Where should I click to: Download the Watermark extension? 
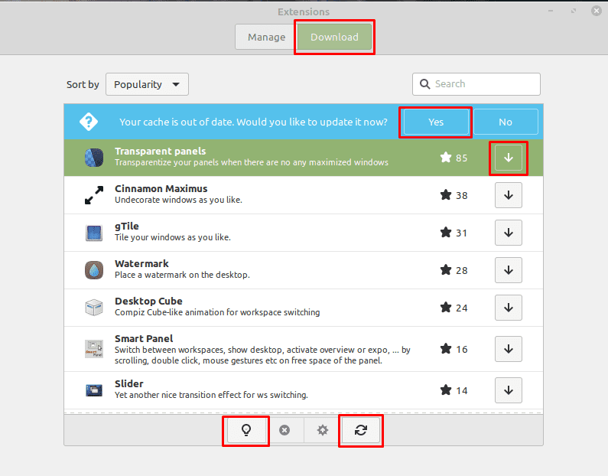tap(509, 270)
